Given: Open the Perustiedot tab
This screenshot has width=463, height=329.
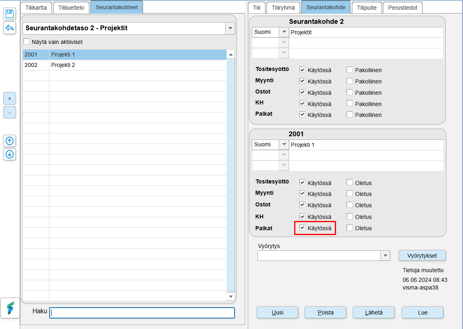Looking at the screenshot, I should coord(403,8).
